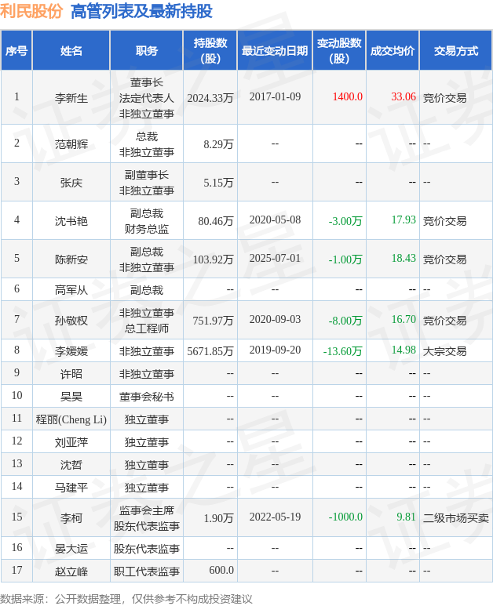The image size is (493, 606).
Task: Click the change value -13.60万
Action: click(342, 351)
